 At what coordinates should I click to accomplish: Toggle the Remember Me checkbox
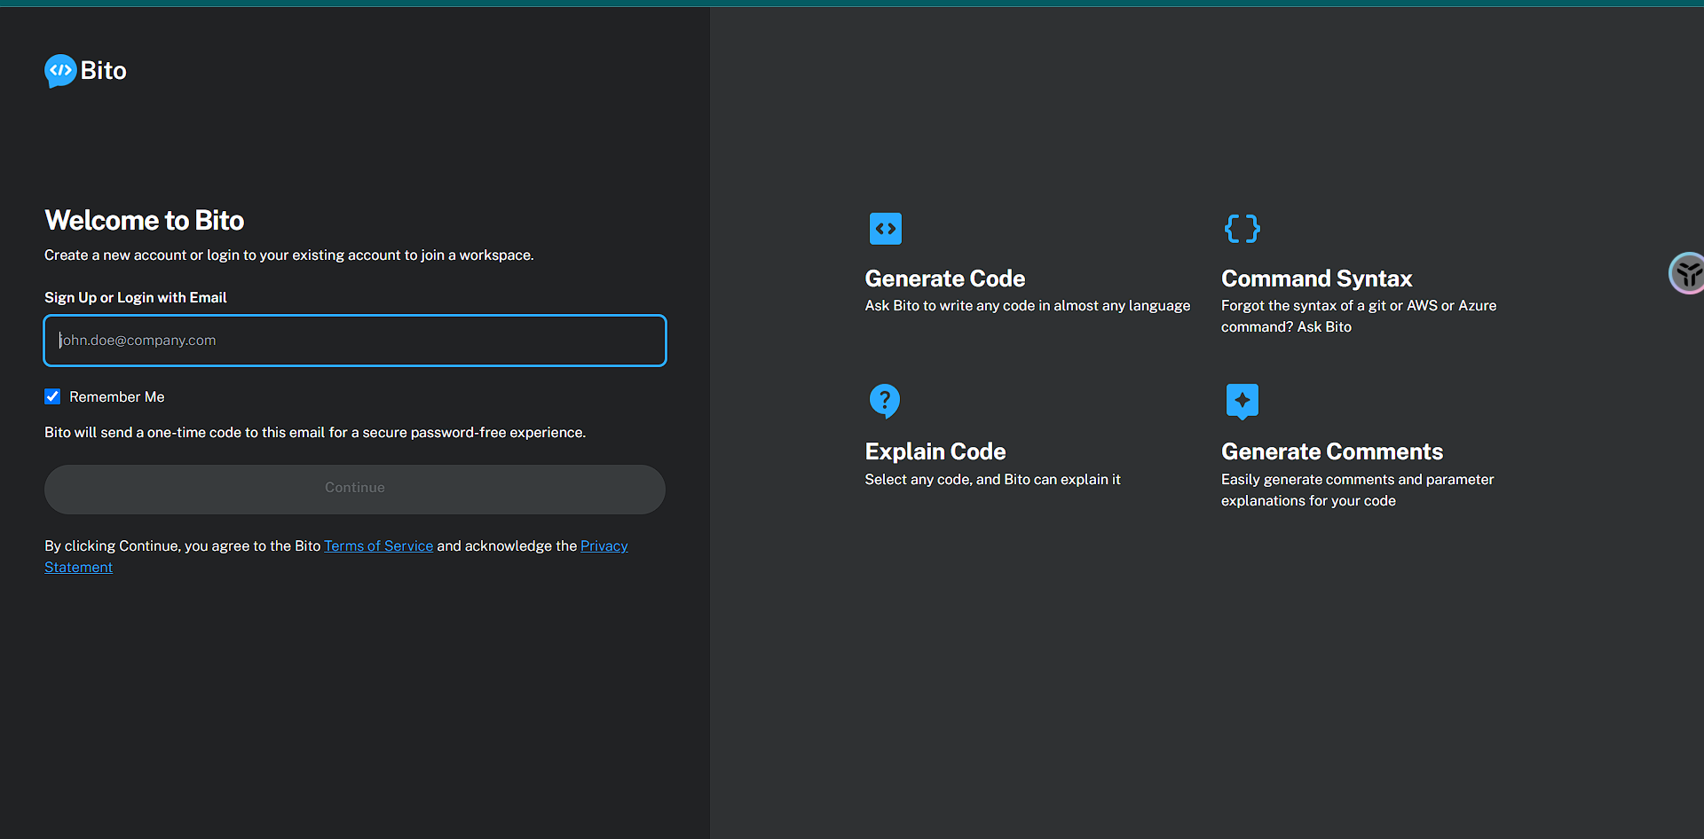tap(52, 396)
